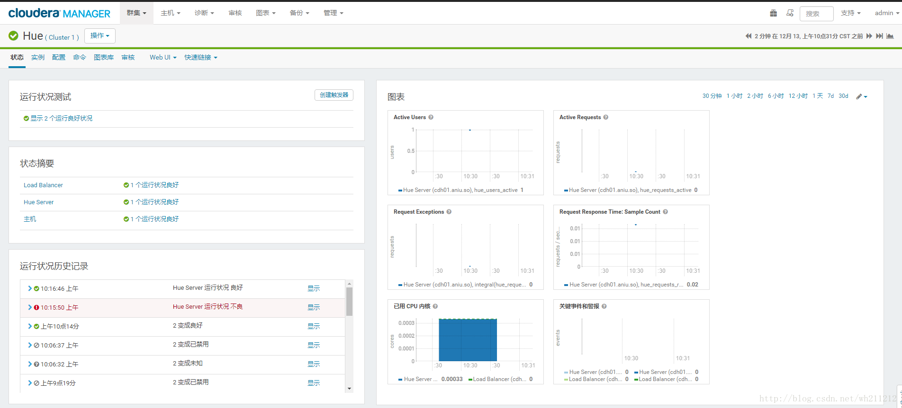Expand the 10:06:32 上午 history entry

(30, 364)
